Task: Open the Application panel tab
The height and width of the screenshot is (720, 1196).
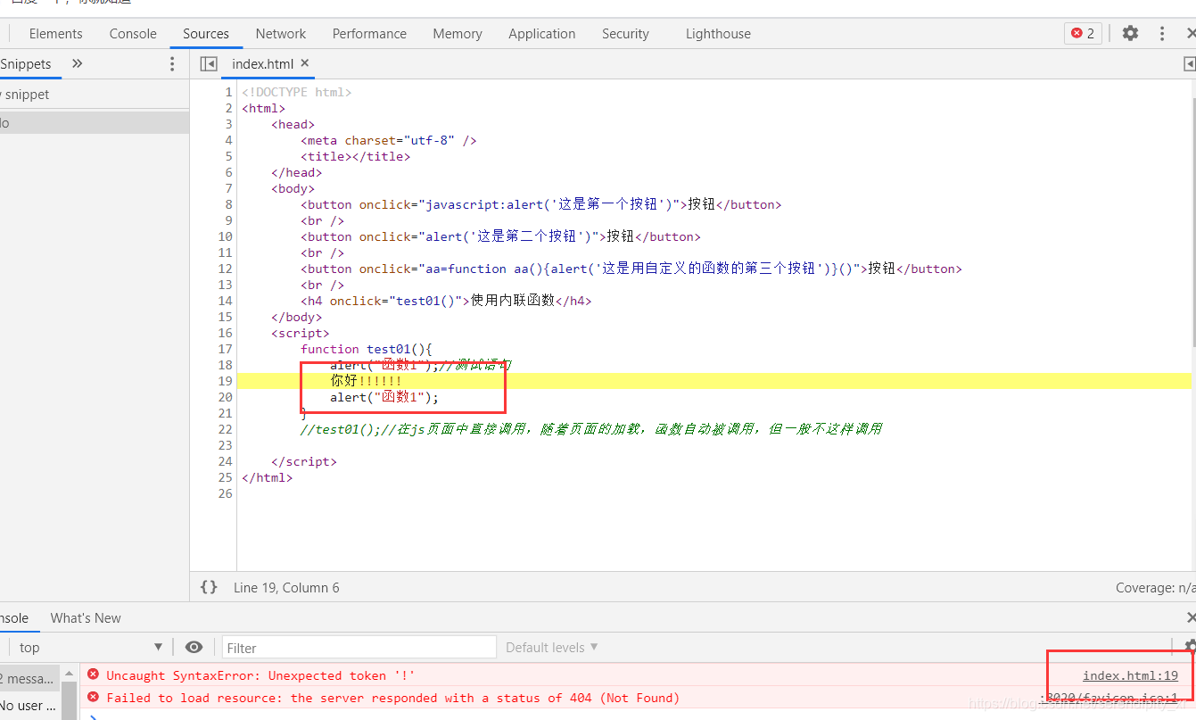Action: click(x=542, y=34)
